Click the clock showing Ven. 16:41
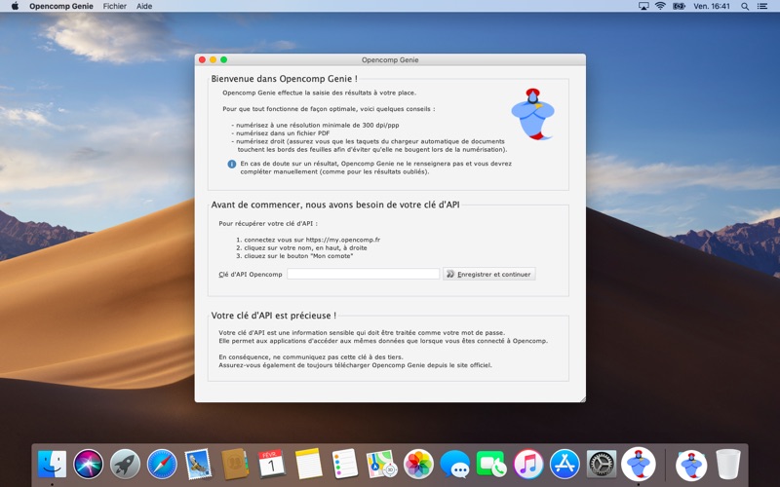780x487 pixels. (712, 6)
